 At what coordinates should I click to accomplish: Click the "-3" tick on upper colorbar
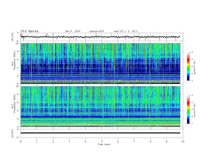(192, 52)
